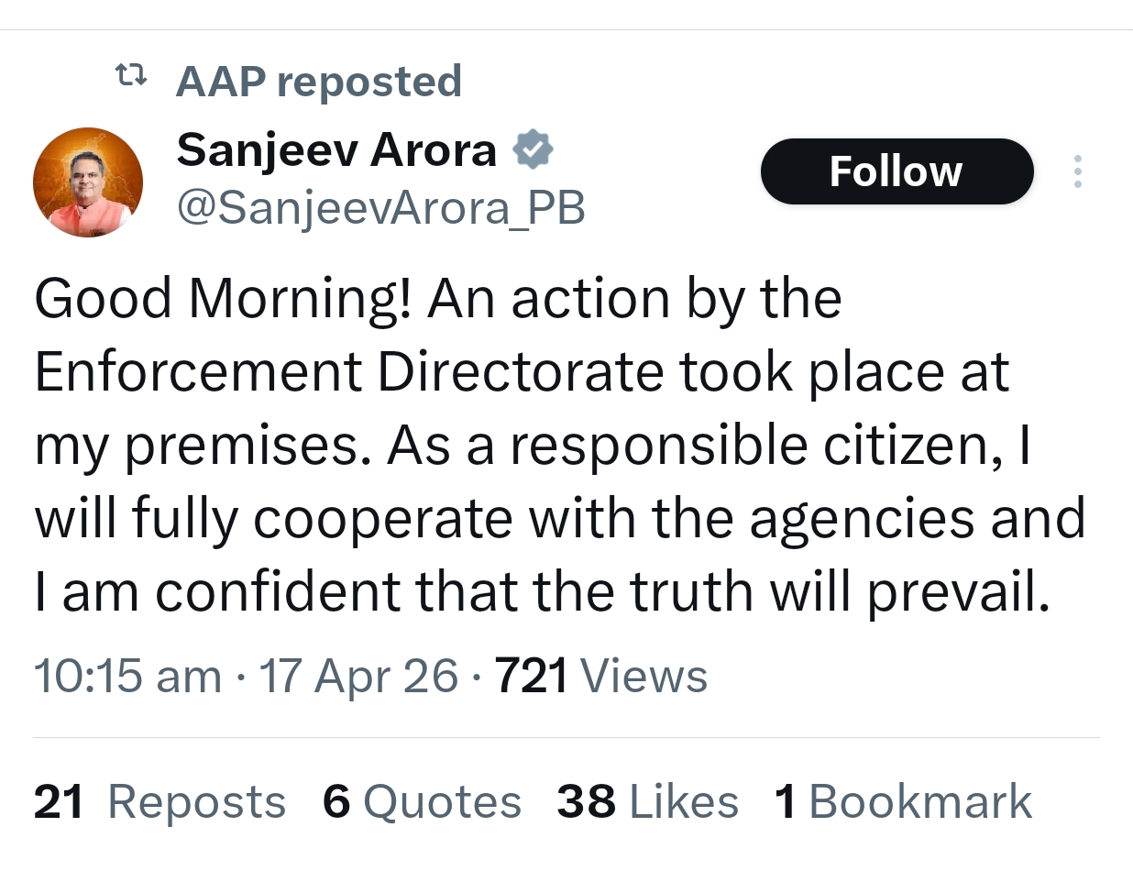Click the verified badge next to Sanjeev Arora
This screenshot has width=1133, height=871.
532,149
